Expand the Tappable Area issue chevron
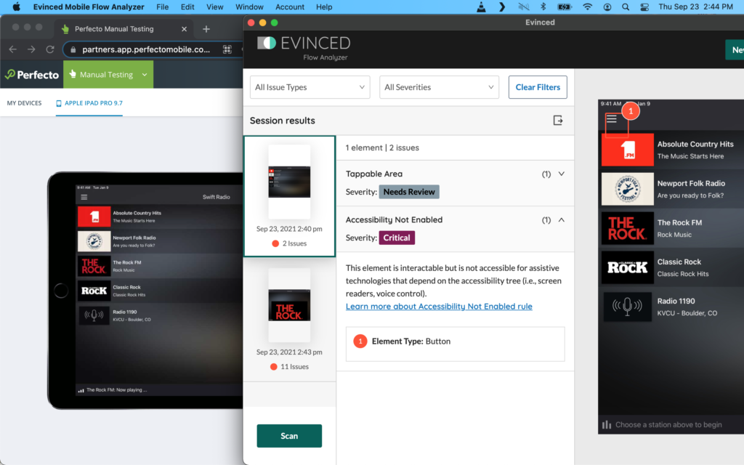The width and height of the screenshot is (744, 465). pyautogui.click(x=562, y=174)
